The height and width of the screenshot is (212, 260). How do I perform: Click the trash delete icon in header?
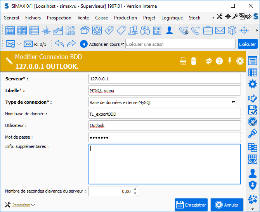(x=194, y=61)
